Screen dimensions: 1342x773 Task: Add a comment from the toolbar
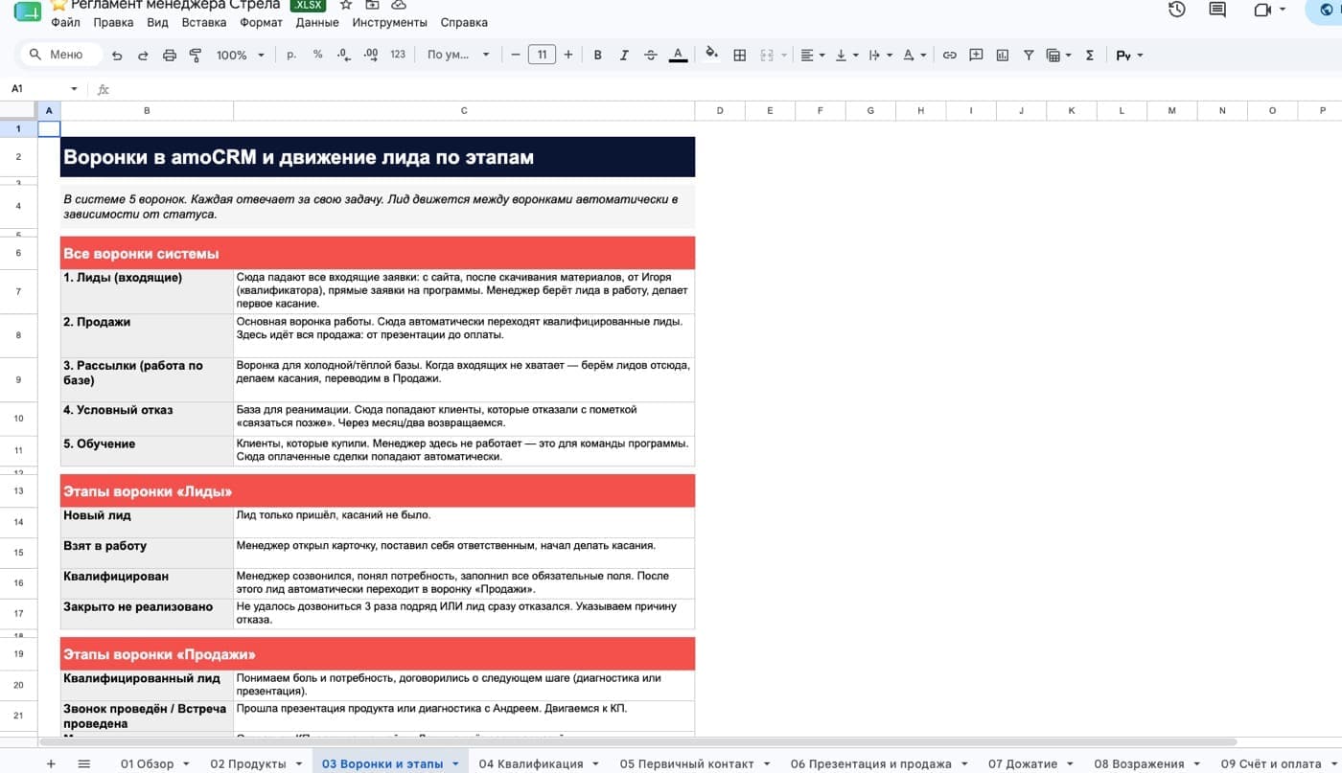976,56
